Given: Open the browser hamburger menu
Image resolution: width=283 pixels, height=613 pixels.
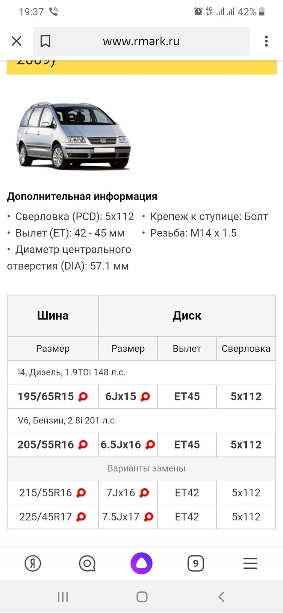Looking at the screenshot, I should click(x=250, y=564).
